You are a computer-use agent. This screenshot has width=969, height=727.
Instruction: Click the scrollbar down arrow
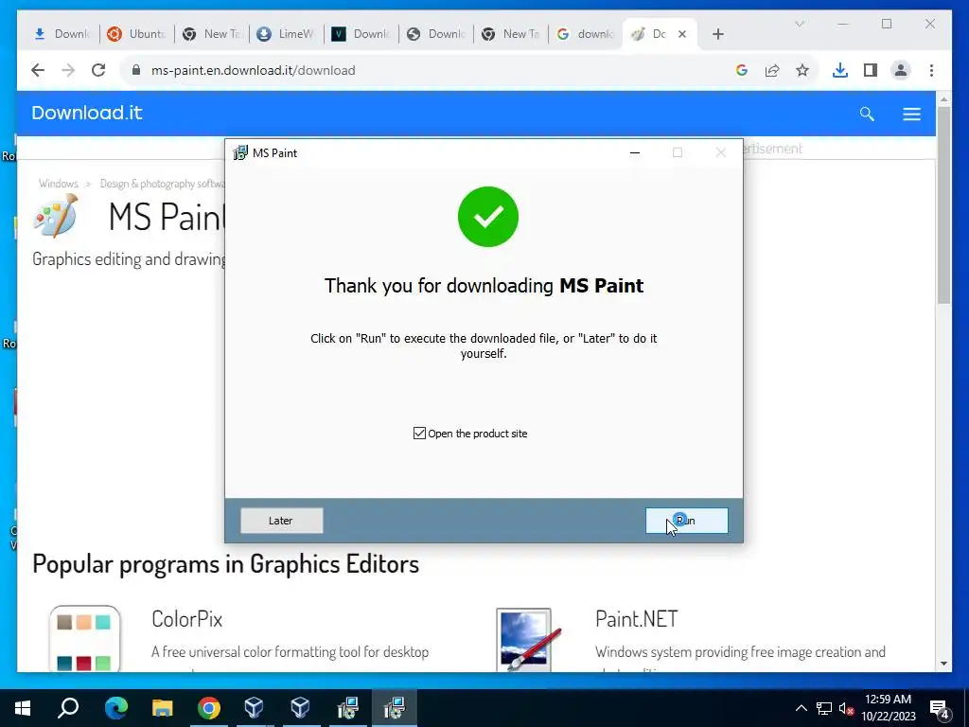pos(943,664)
